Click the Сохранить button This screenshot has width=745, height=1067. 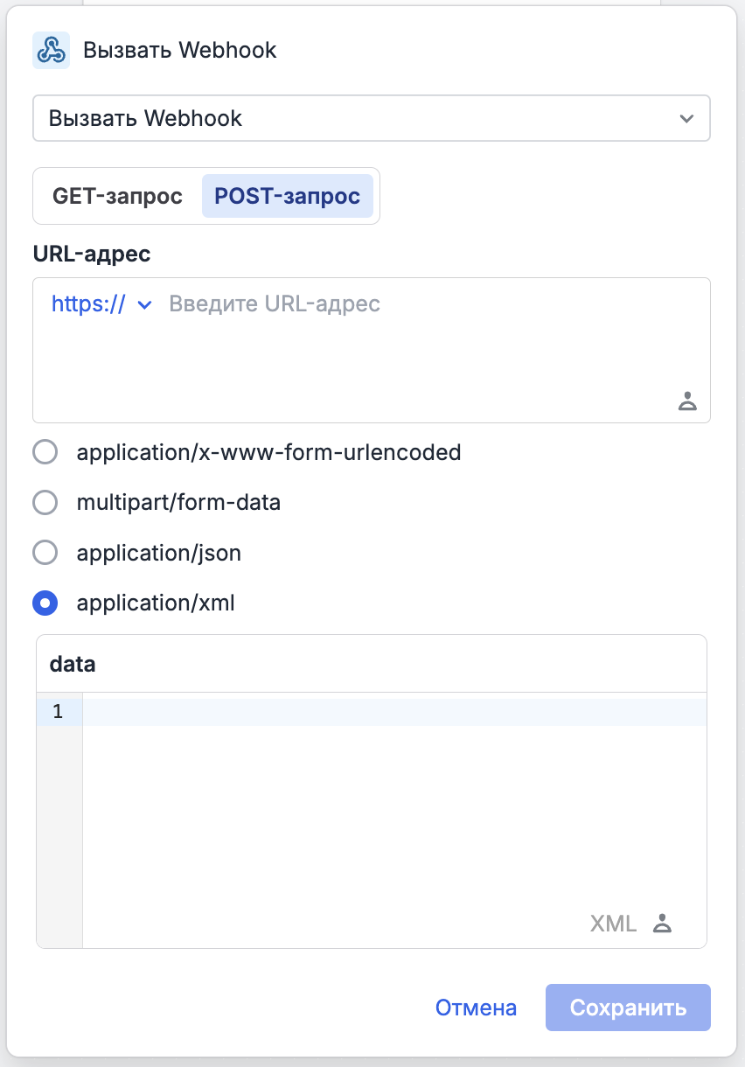coord(628,1008)
